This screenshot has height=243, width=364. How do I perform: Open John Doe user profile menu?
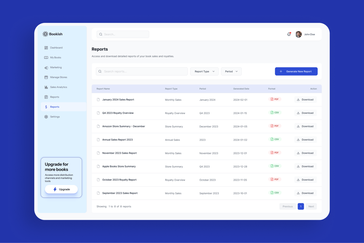coord(305,34)
